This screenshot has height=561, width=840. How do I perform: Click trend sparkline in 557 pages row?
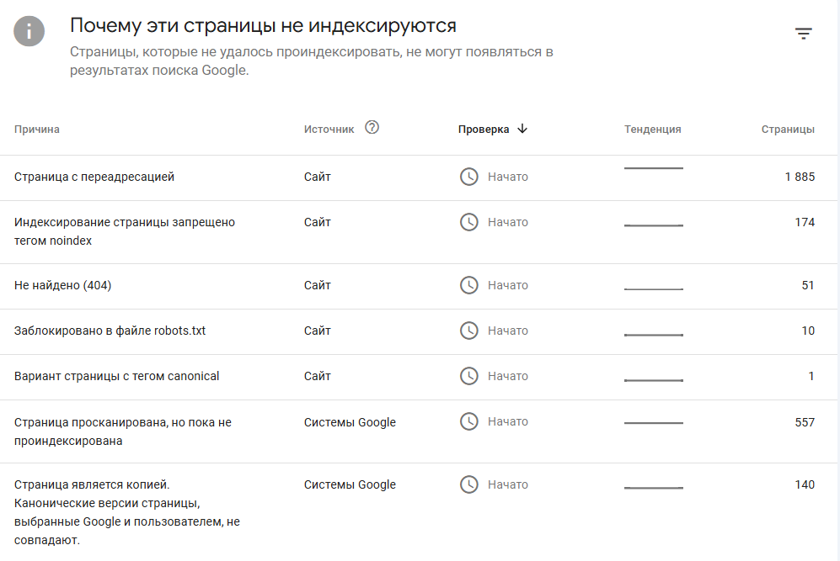[x=653, y=422]
